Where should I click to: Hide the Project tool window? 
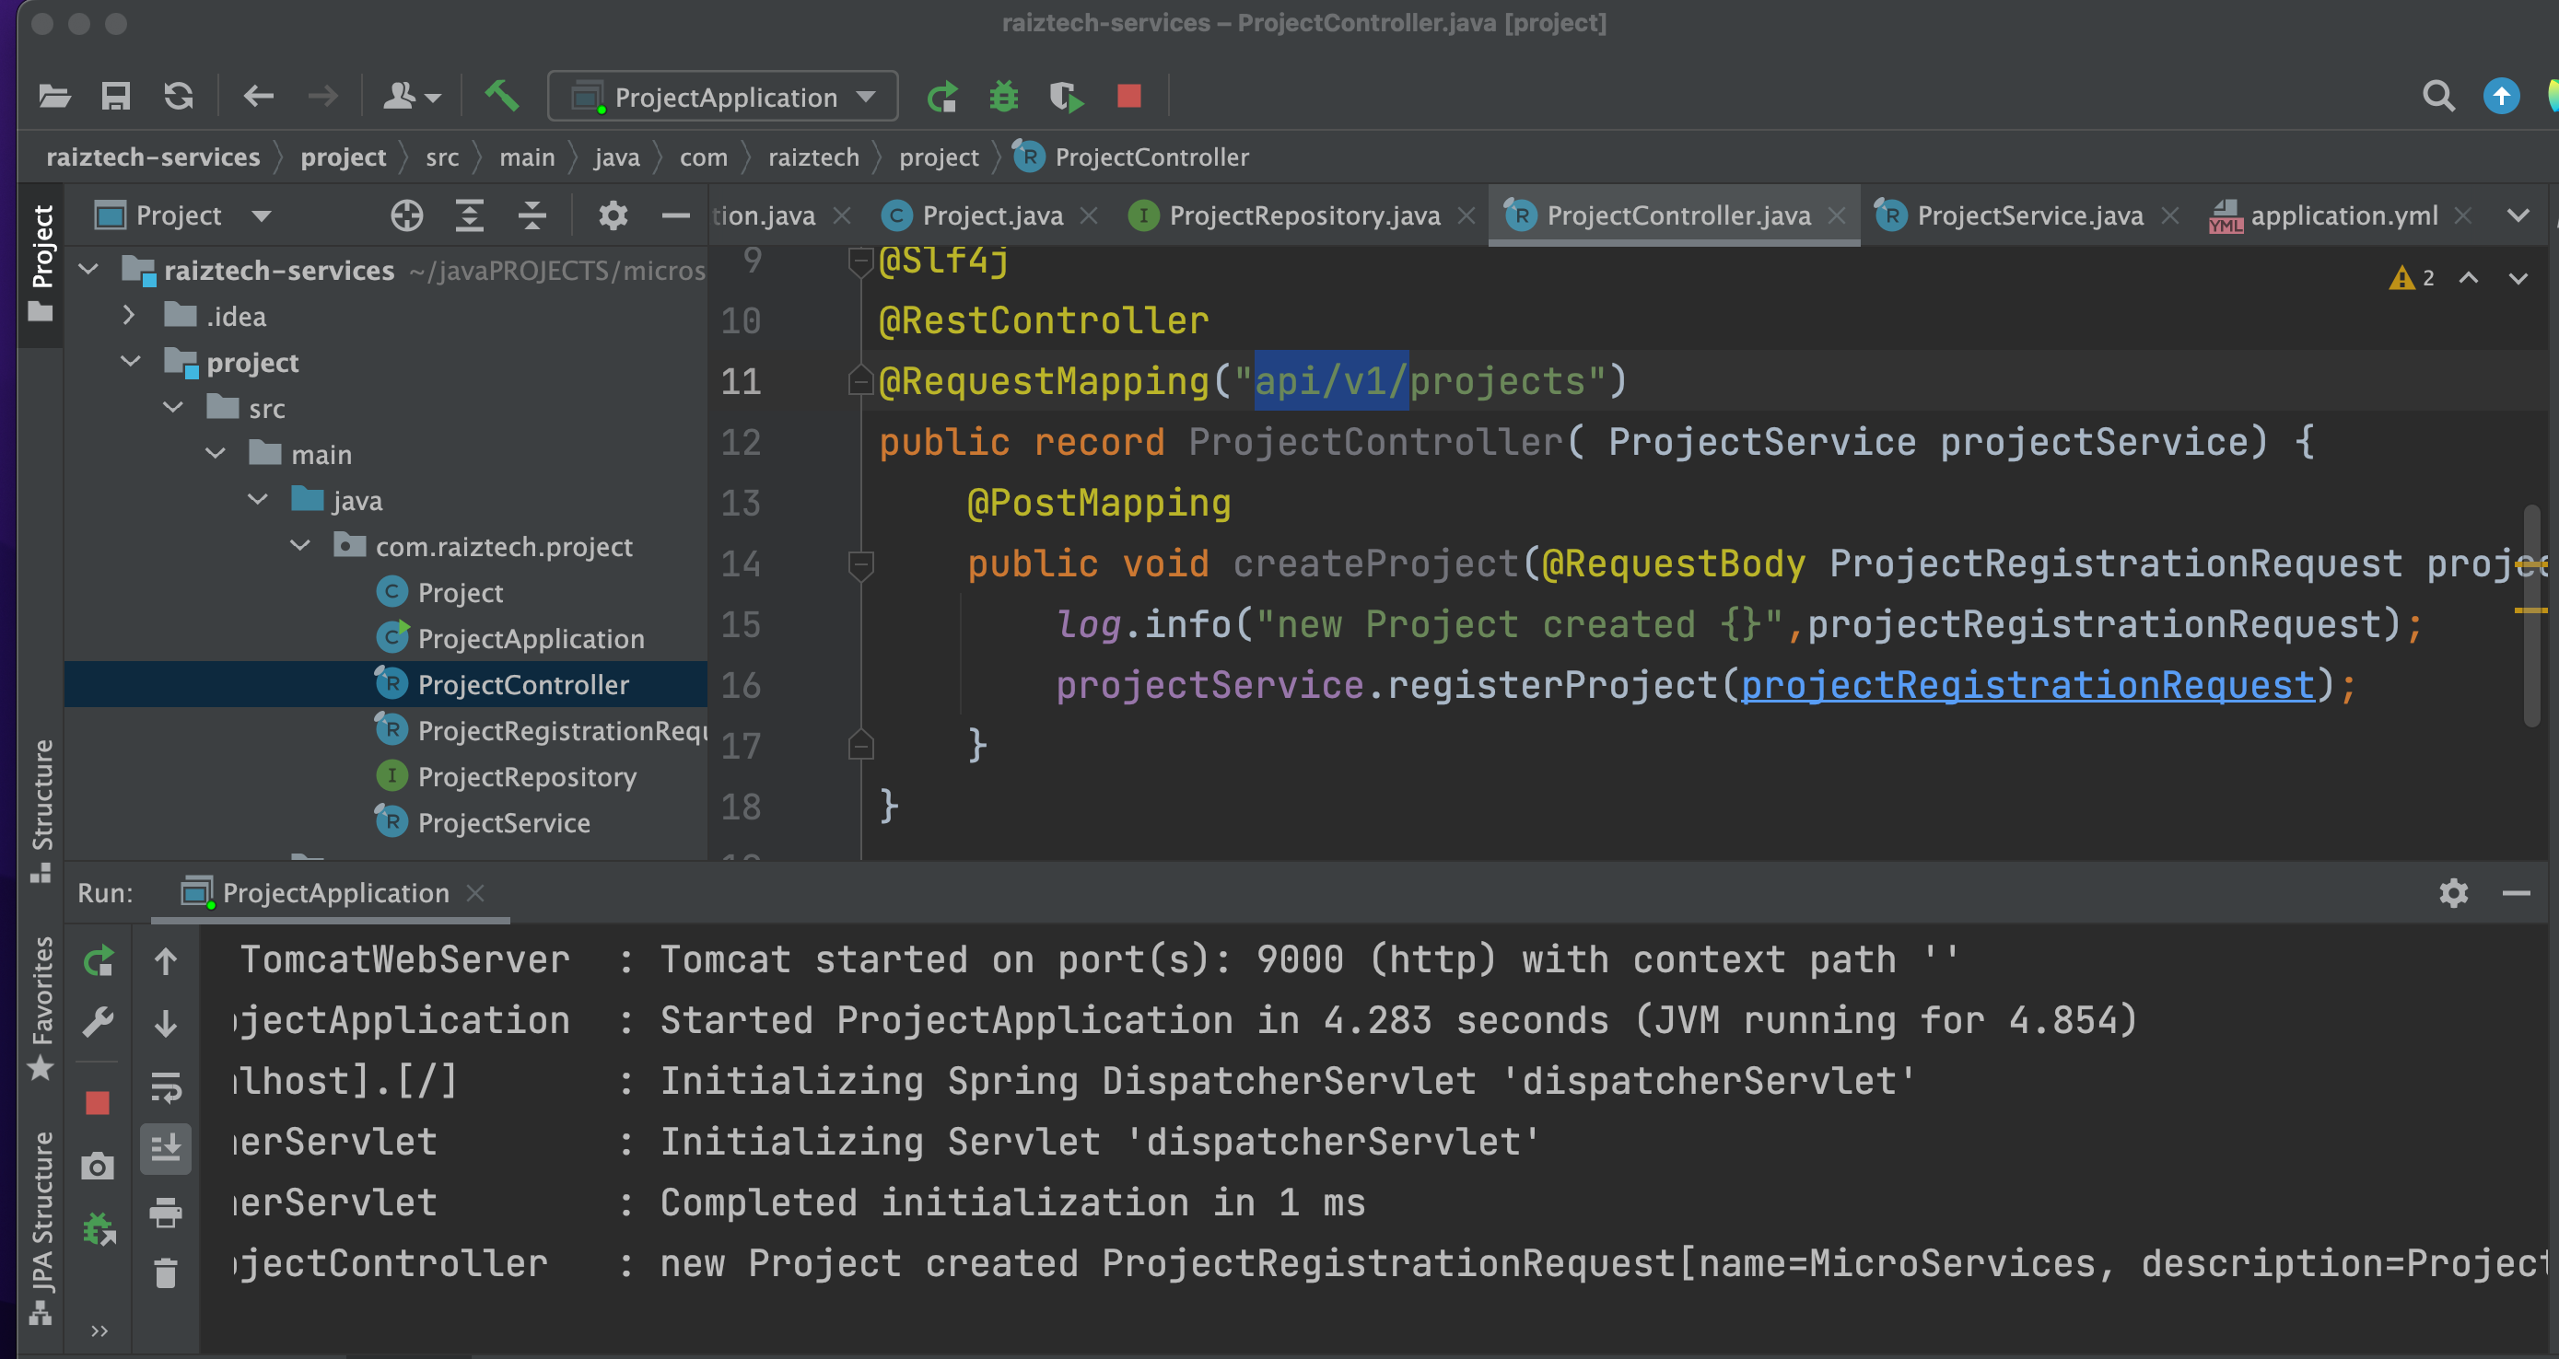[x=675, y=215]
